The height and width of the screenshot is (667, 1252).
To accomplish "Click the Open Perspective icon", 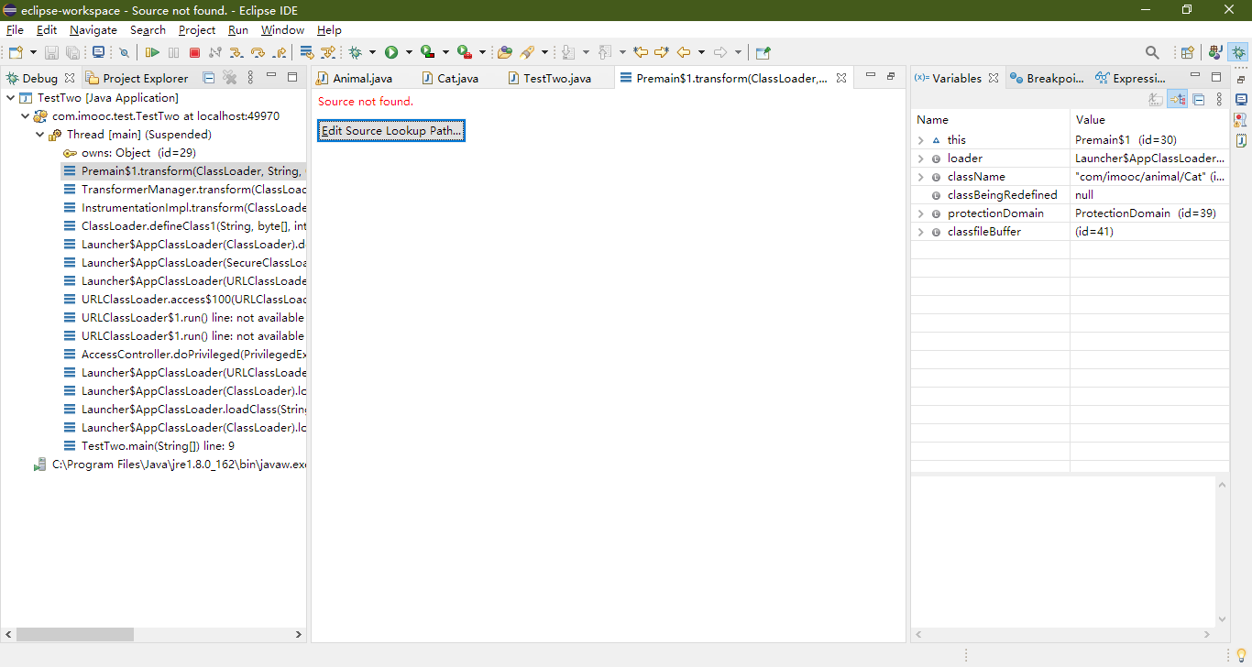I will click(x=1187, y=52).
